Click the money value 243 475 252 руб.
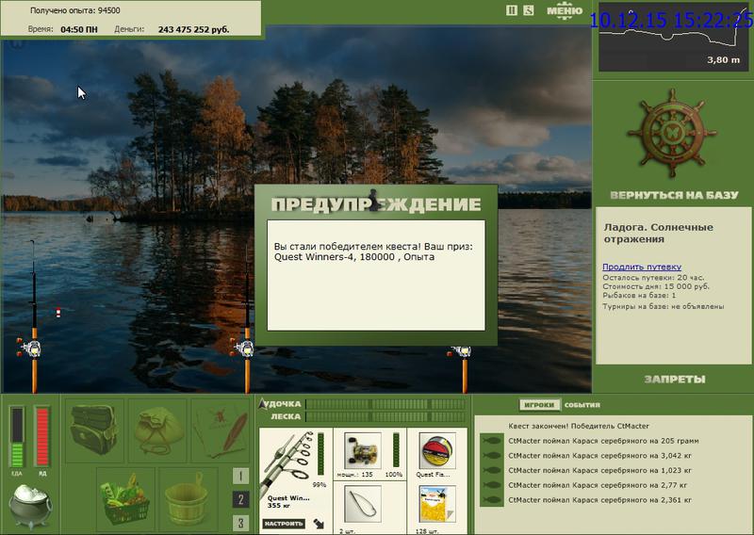The width and height of the screenshot is (754, 535). (193, 29)
